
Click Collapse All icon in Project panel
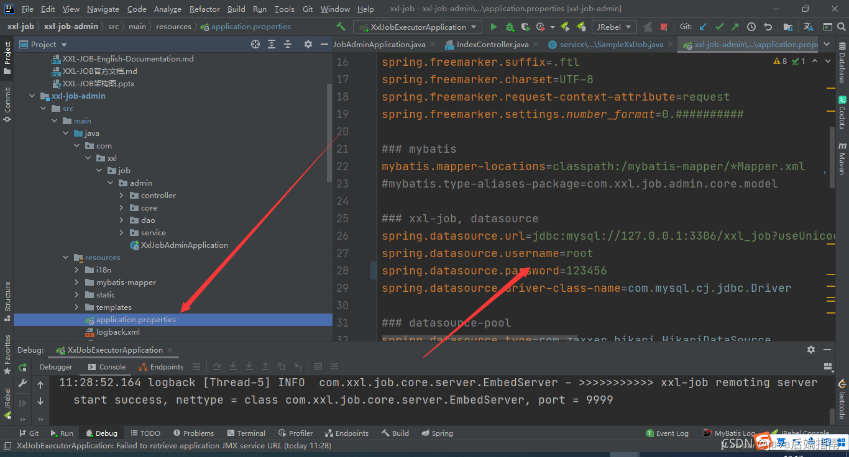(x=288, y=44)
